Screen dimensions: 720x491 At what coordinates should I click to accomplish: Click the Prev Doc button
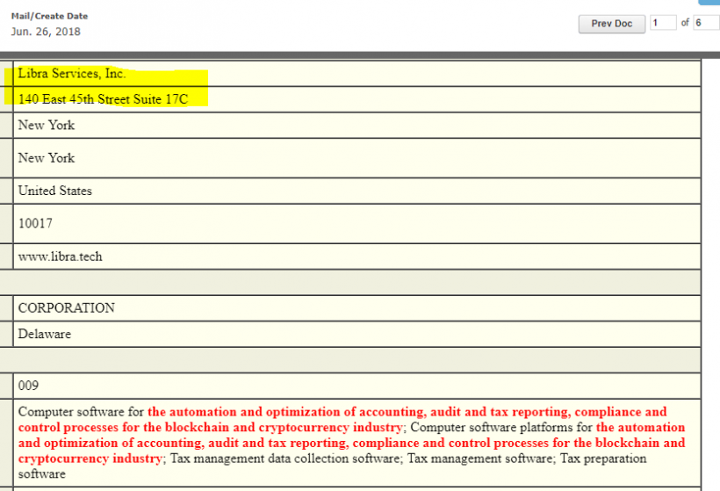click(x=611, y=24)
